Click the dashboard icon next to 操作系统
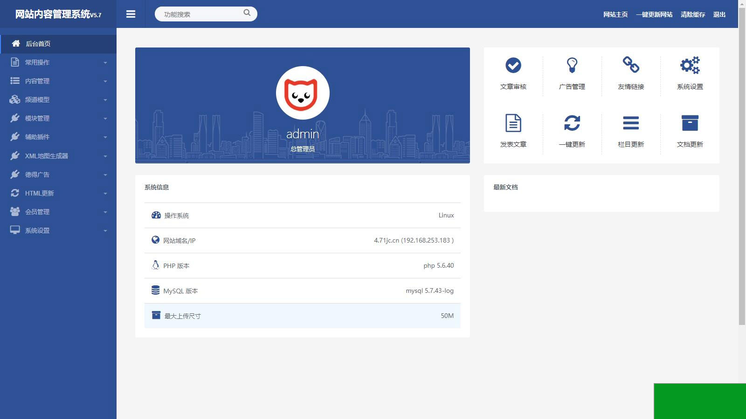The image size is (746, 419). [156, 215]
